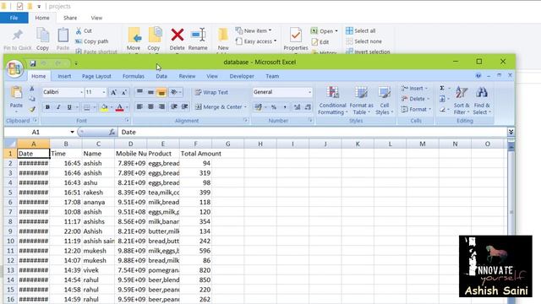The width and height of the screenshot is (541, 304).
Task: Click File tab in the Explorer window
Action: click(x=14, y=18)
